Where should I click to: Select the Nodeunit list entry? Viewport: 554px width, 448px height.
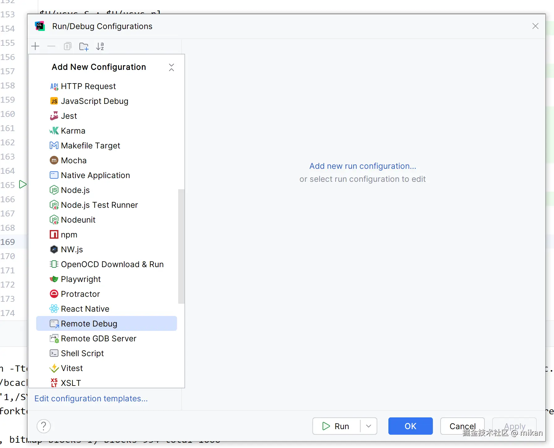tap(107, 220)
